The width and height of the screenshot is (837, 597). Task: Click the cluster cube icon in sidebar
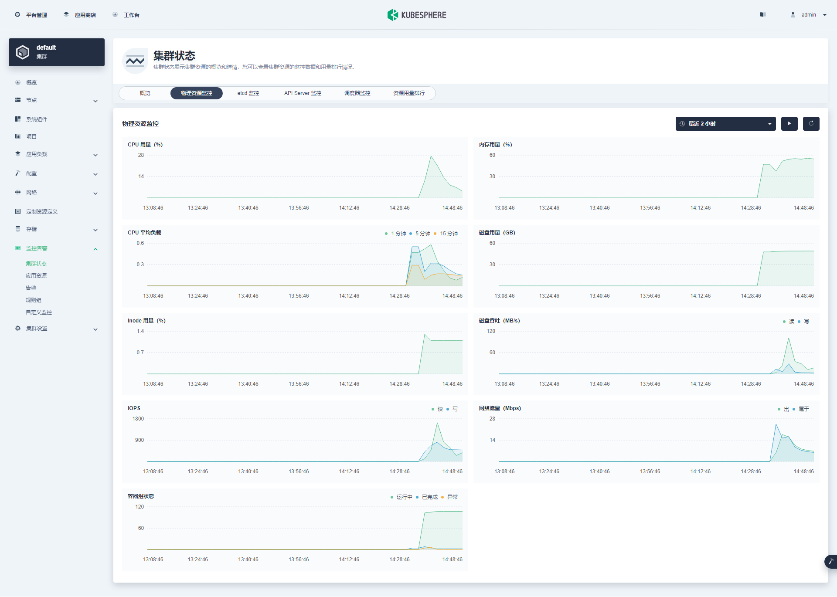click(x=23, y=52)
